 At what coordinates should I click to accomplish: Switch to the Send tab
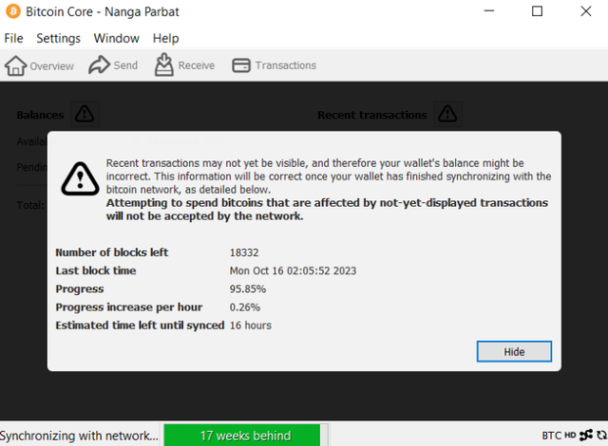[x=113, y=65]
